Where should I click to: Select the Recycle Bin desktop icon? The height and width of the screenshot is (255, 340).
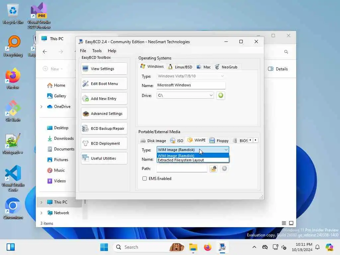(x=13, y=14)
